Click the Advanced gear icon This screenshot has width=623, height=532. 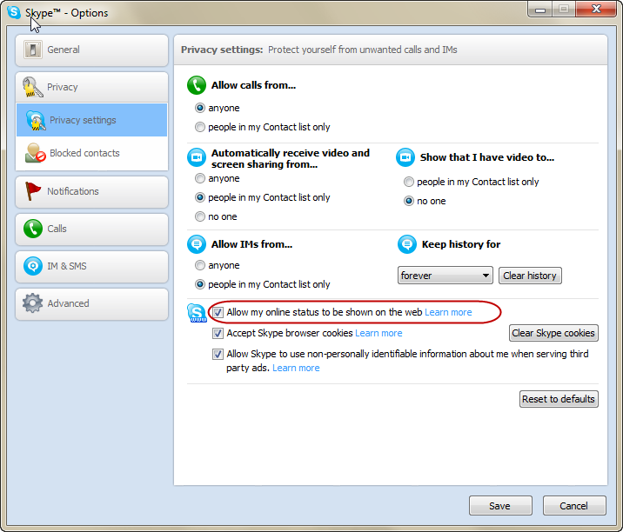pos(32,303)
